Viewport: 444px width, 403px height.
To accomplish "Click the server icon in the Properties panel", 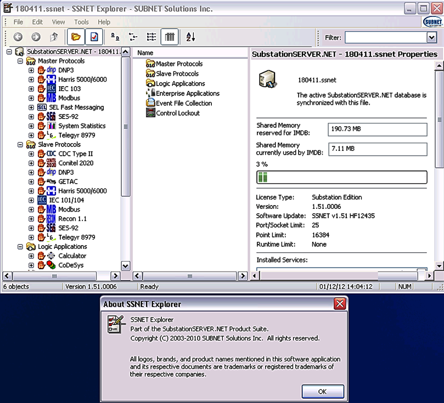I will click(x=268, y=79).
